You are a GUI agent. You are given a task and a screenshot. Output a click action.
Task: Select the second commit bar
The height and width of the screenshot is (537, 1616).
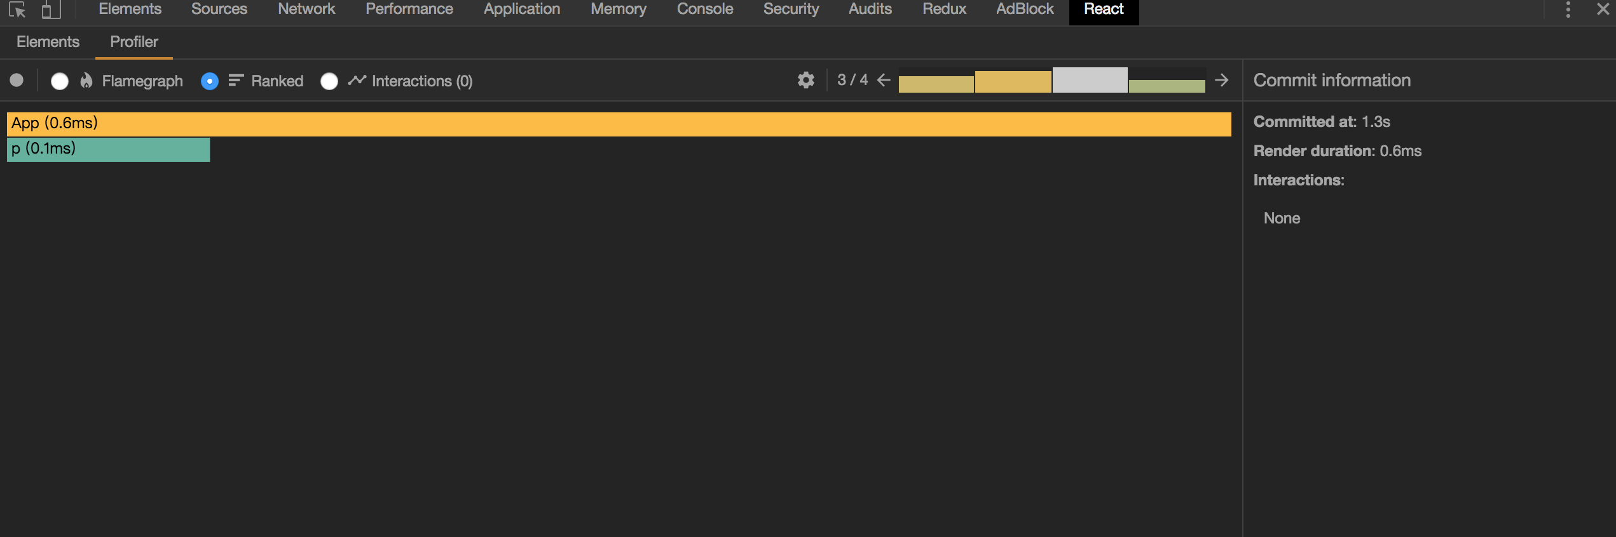click(x=1013, y=81)
